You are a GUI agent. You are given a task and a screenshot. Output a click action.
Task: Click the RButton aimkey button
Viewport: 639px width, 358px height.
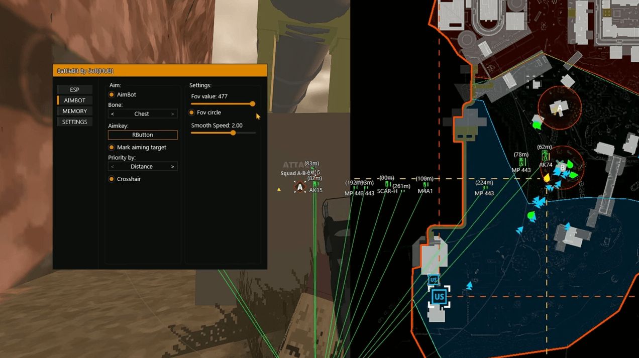[143, 135]
